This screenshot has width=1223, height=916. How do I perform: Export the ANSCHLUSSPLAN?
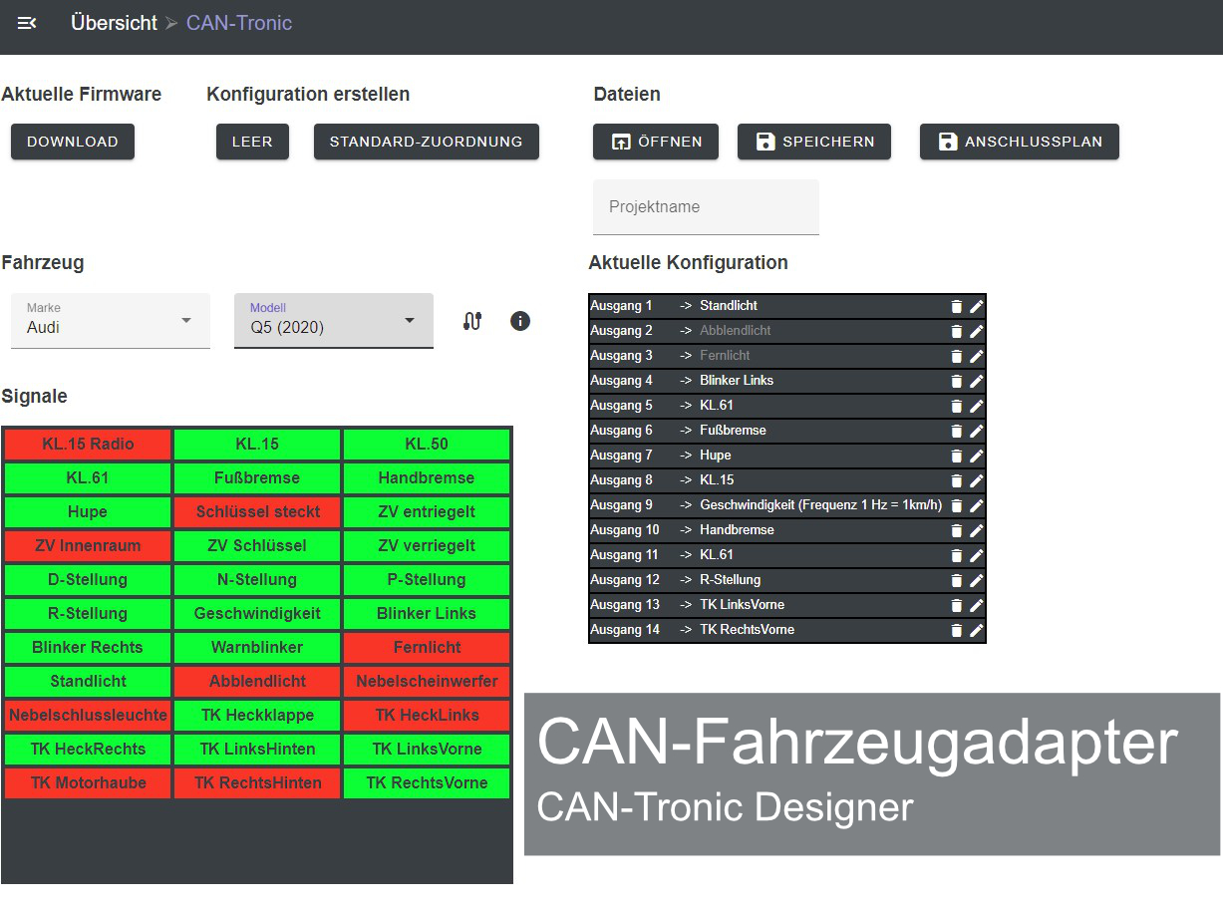click(x=1020, y=142)
